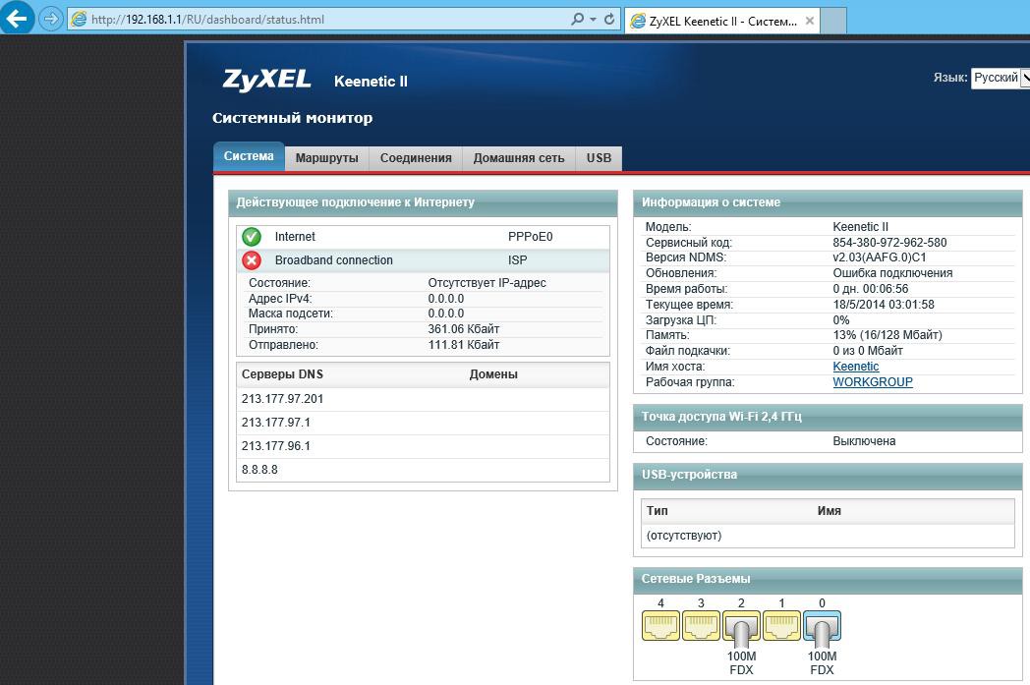Switch to the Соединения tab
This screenshot has height=685, width=1030.
[x=416, y=158]
